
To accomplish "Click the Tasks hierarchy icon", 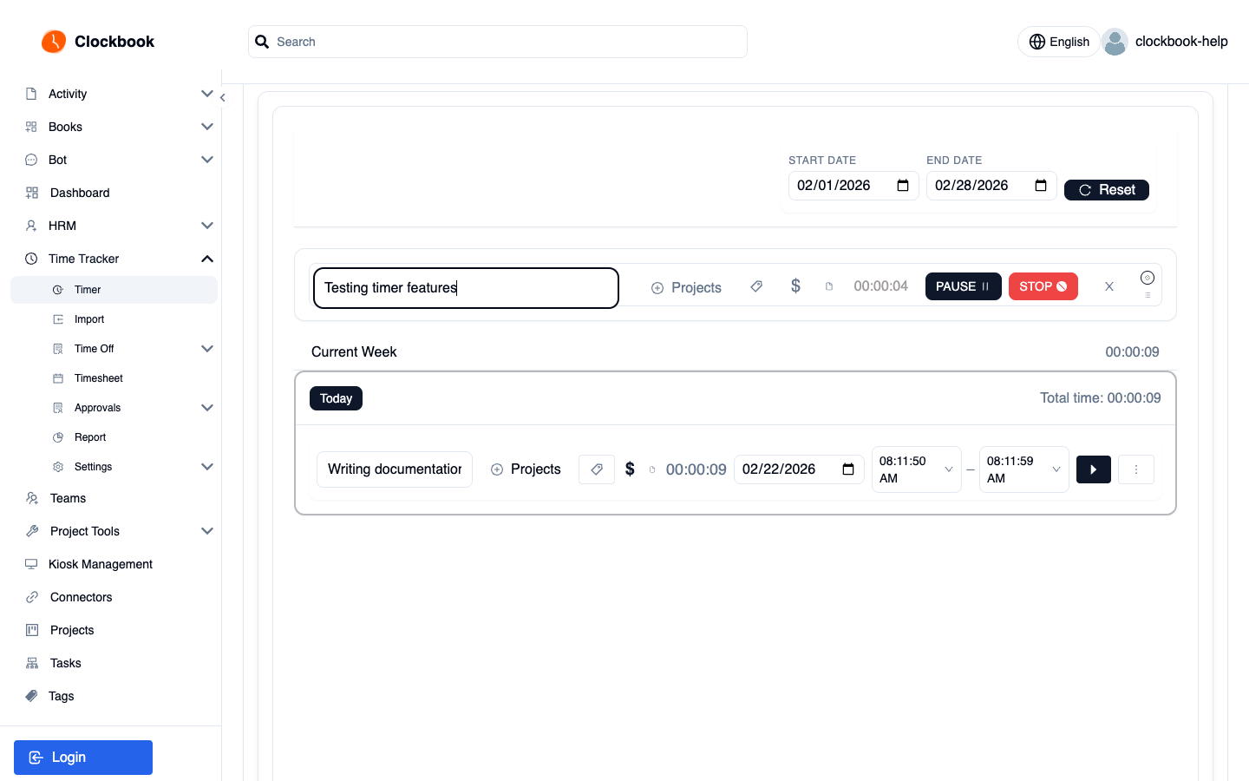I will 32,663.
